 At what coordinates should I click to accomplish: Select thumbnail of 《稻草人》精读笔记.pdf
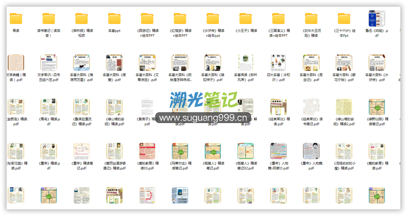click(x=213, y=151)
